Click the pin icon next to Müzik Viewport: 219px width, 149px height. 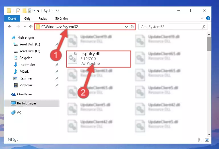click(x=57, y=72)
